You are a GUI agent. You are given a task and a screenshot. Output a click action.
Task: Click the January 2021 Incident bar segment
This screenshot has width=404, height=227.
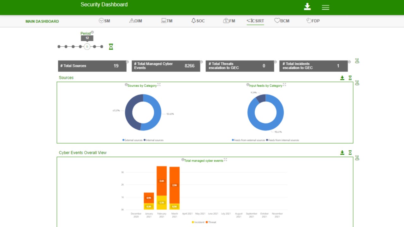click(149, 207)
